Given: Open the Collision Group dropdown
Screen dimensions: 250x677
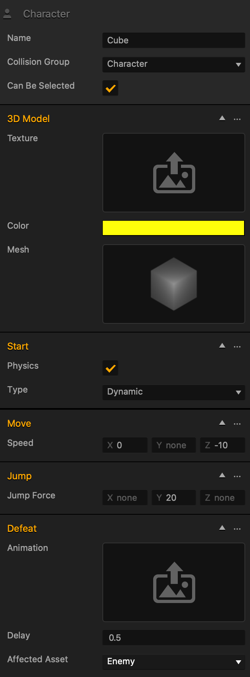Looking at the screenshot, I should pos(174,64).
